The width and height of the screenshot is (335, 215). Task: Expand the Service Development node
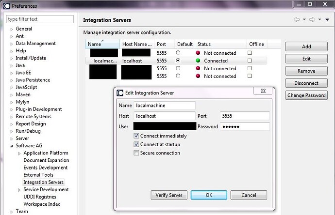pyautogui.click(x=19, y=190)
